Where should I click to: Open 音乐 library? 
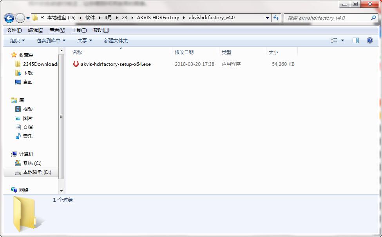click(27, 136)
